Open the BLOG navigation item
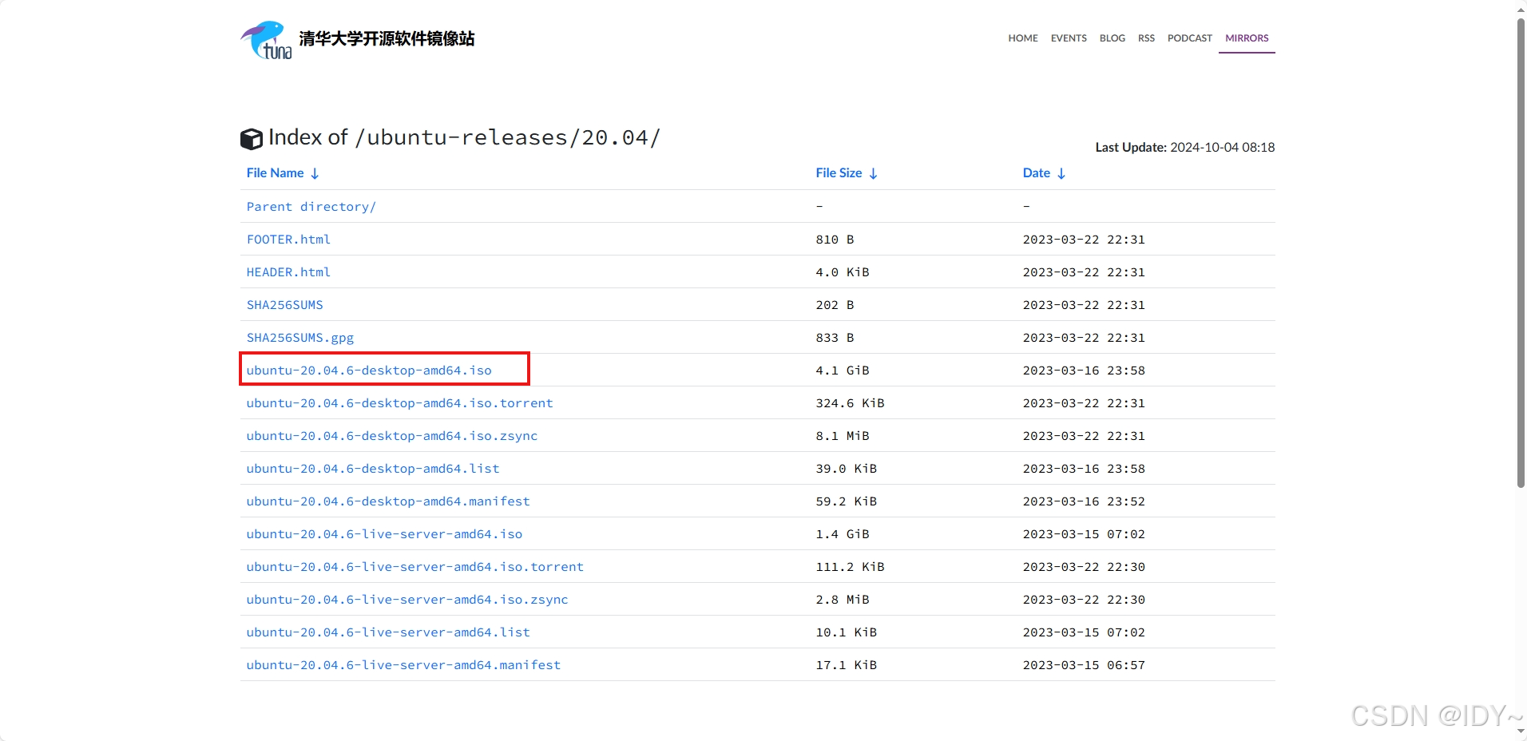Image resolution: width=1527 pixels, height=741 pixels. click(x=1112, y=38)
